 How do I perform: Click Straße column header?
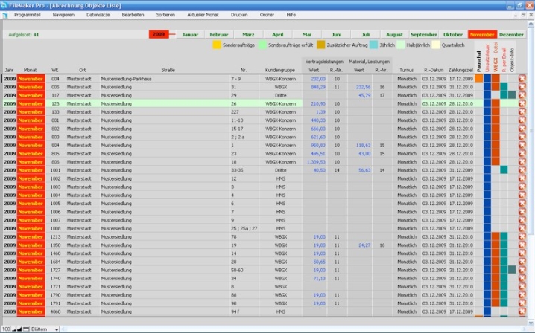pos(168,70)
